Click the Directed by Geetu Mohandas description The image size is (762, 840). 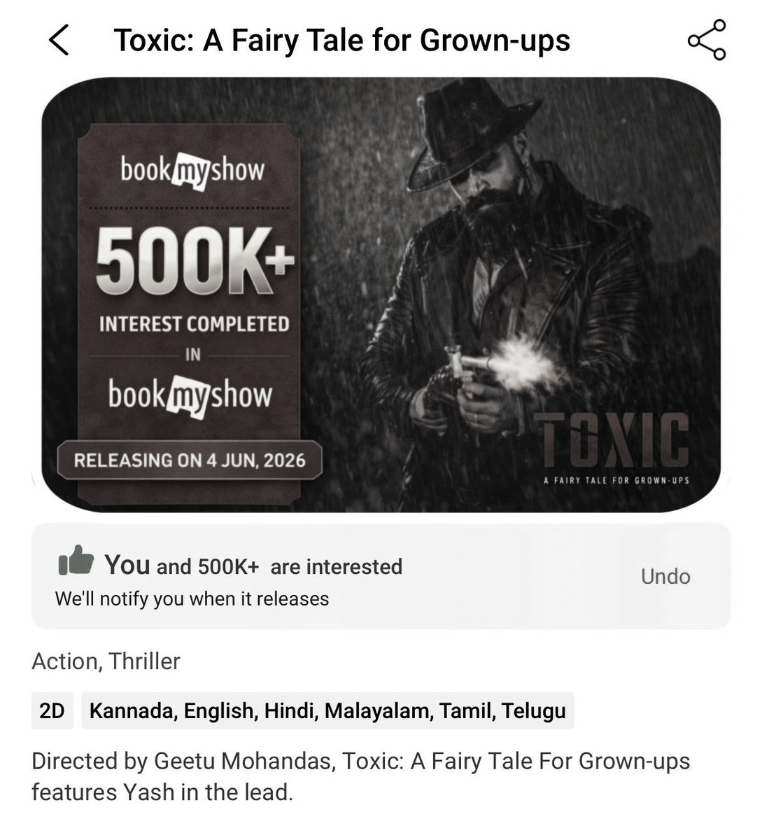point(360,776)
